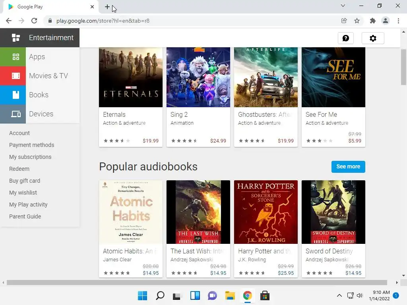Click the volume speaker tray icon
Viewport: 407px width, 305px height.
(359, 295)
